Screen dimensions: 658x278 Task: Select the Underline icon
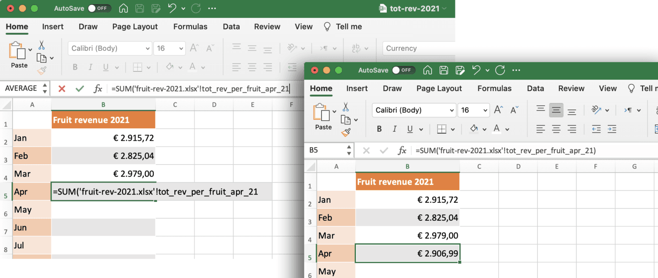click(410, 129)
